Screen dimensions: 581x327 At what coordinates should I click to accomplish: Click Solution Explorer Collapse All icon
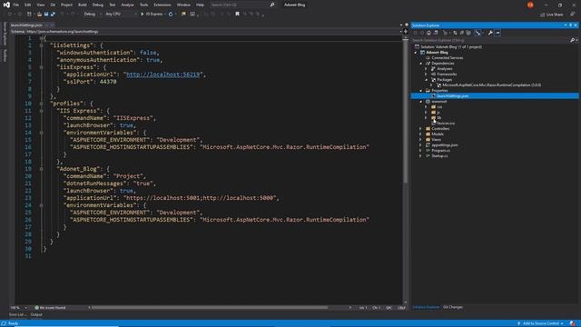[x=462, y=33]
